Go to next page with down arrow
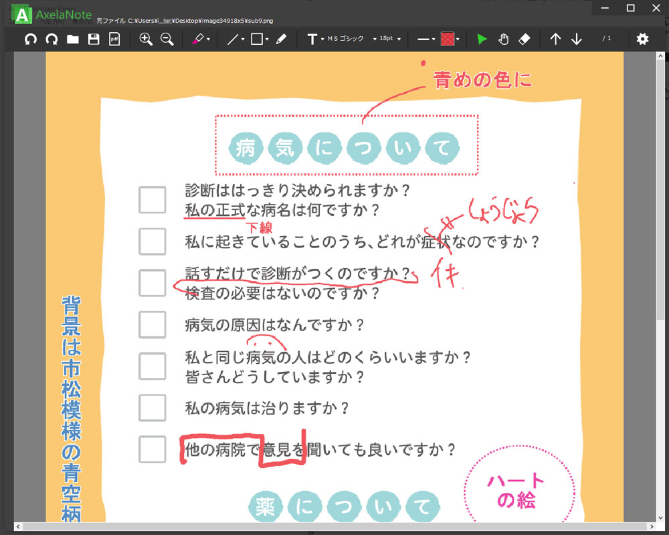669x535 pixels. 577,39
